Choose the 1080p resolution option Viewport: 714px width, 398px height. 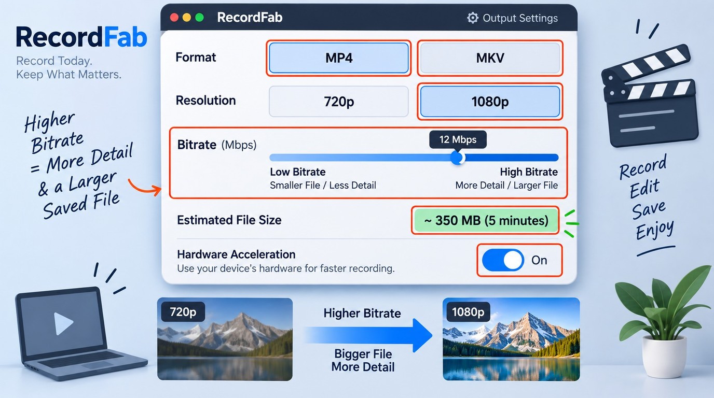(x=490, y=102)
